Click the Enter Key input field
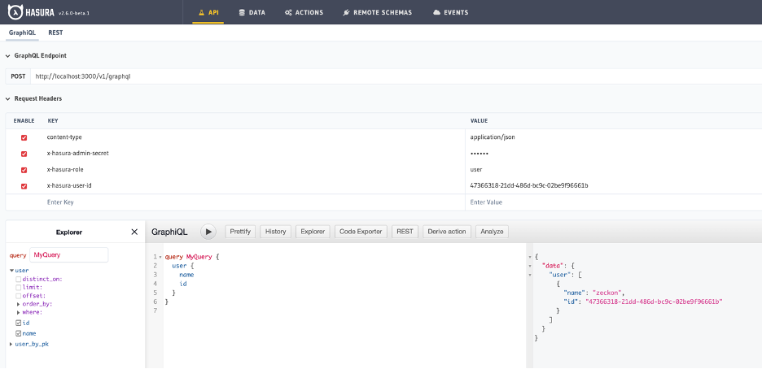This screenshot has height=369, width=762. tap(256, 202)
